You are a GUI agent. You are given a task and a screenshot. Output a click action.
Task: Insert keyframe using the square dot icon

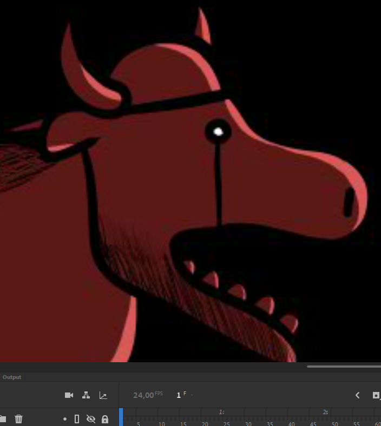376,395
